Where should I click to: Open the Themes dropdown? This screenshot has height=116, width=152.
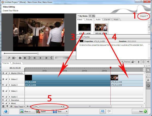(x=127, y=62)
